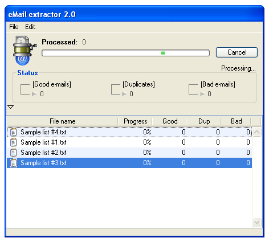The width and height of the screenshot is (269, 242).
Task: Cancel the processing operation
Action: coord(237,52)
